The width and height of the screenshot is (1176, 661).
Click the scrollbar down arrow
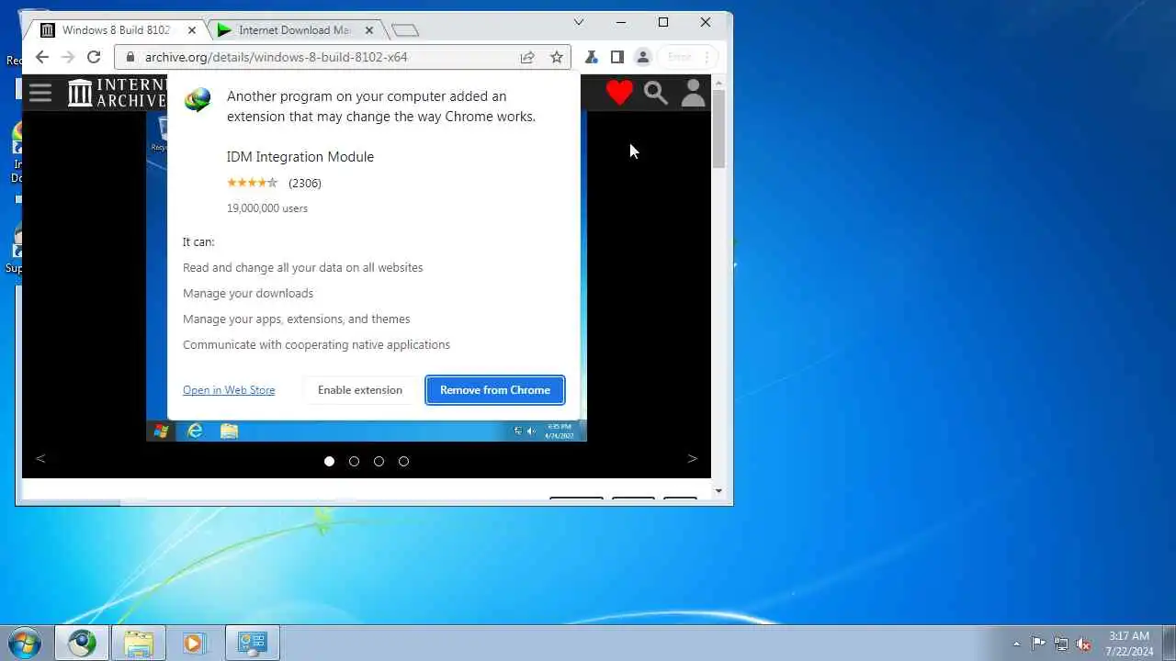pyautogui.click(x=718, y=491)
